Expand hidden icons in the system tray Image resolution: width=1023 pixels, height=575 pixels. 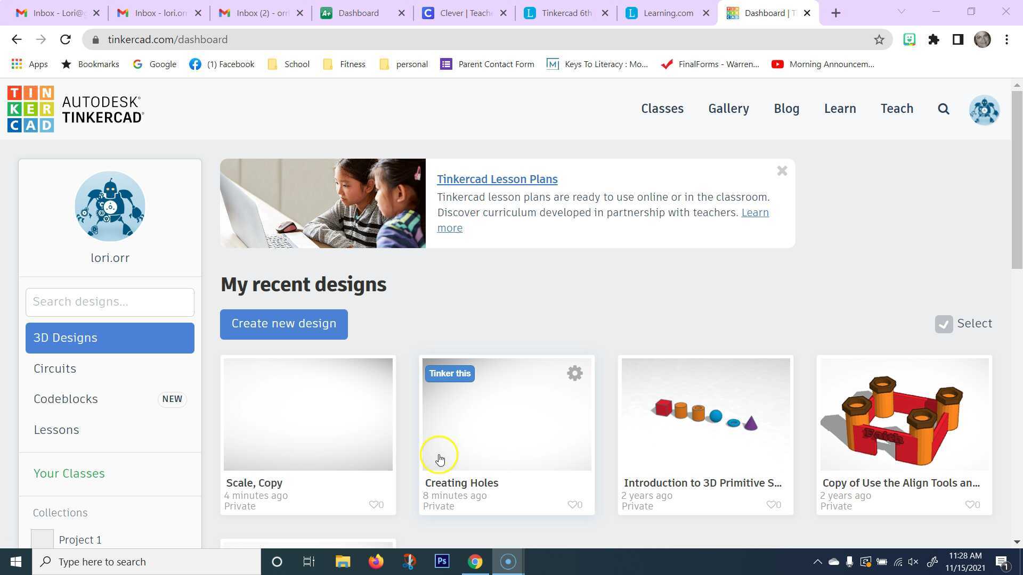pyautogui.click(x=818, y=561)
